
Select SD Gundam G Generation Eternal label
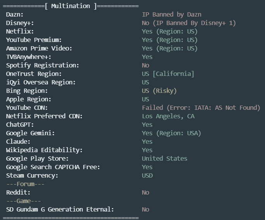point(60,209)
